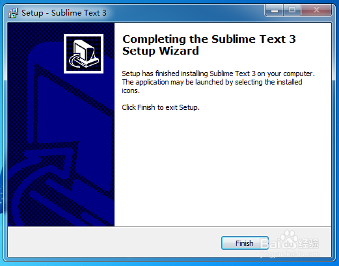The height and width of the screenshot is (266, 339).
Task: Click the word "icons." in the message
Action: [131, 90]
